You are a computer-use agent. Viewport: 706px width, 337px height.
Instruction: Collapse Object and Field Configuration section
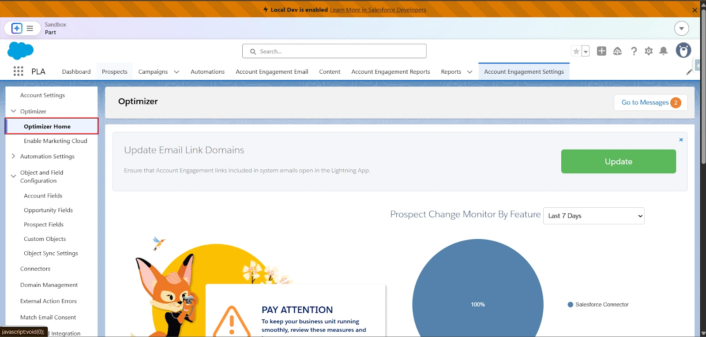pos(13,176)
